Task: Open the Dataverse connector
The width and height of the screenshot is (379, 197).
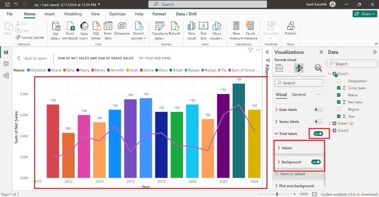Action: point(122,28)
